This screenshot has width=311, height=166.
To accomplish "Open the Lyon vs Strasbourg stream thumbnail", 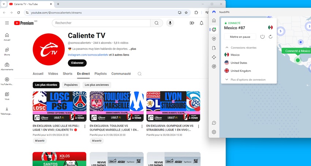I will 173,106.
